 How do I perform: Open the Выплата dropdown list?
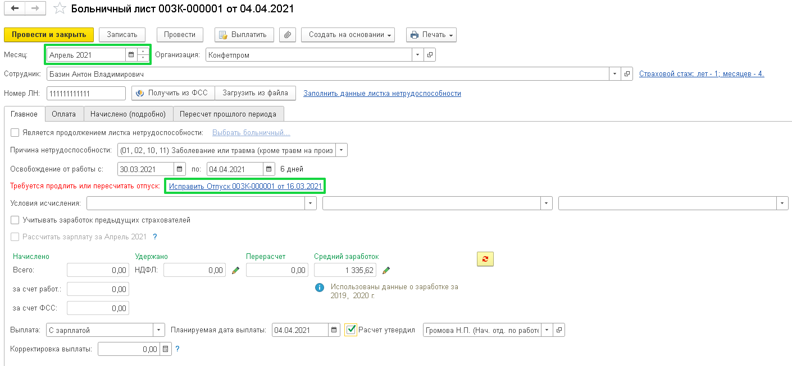pyautogui.click(x=159, y=330)
